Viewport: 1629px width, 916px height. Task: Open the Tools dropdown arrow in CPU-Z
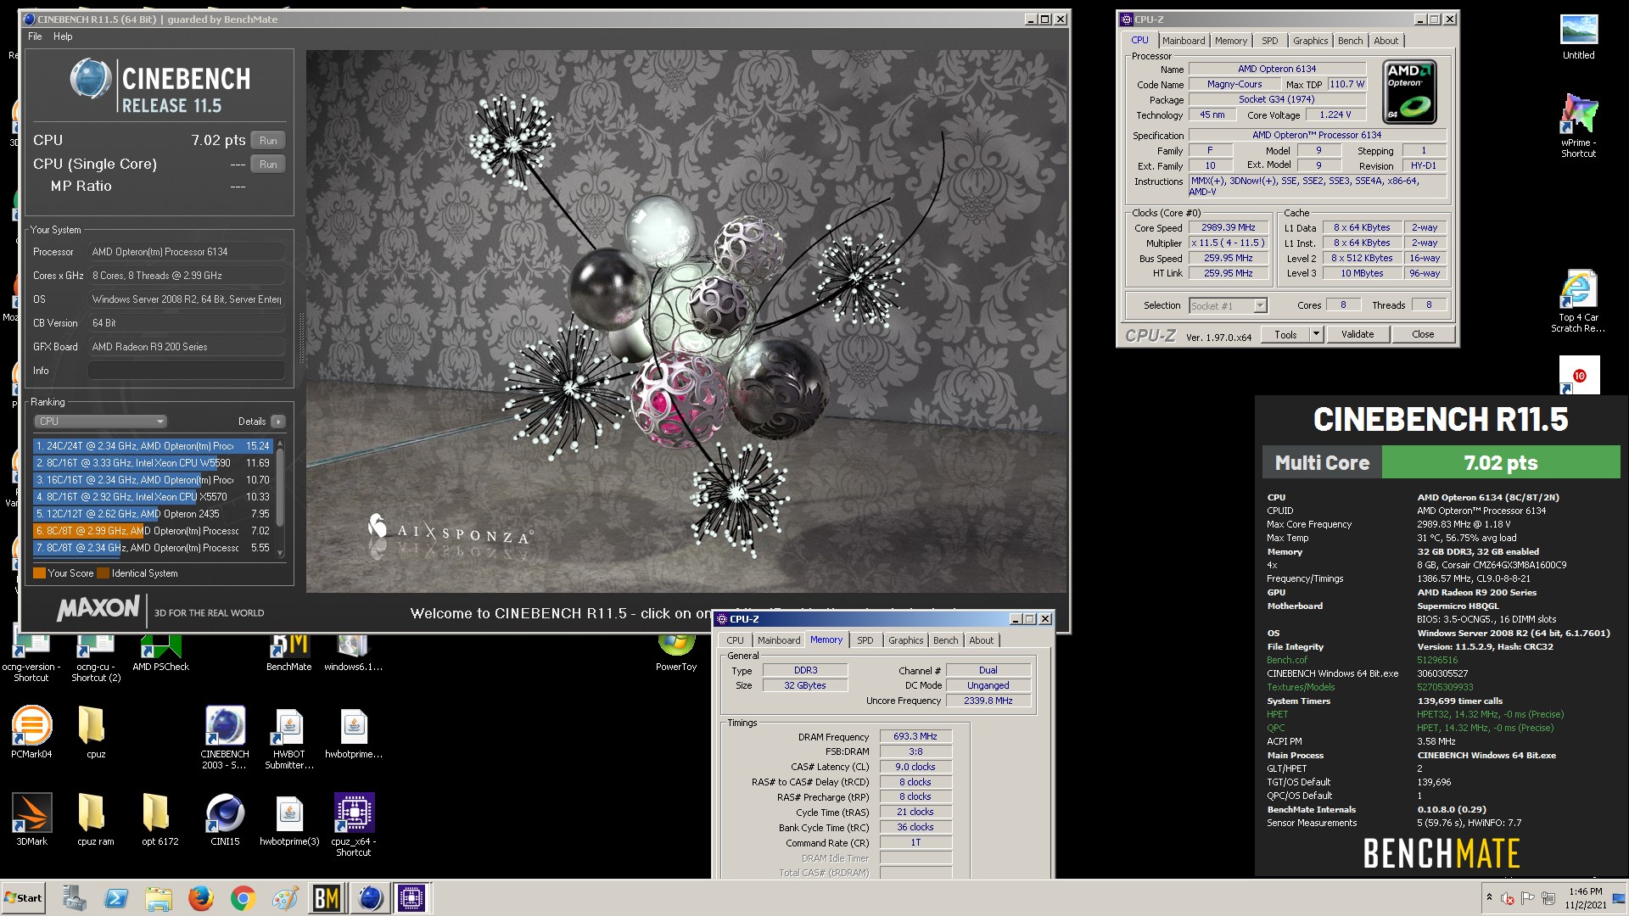tap(1316, 334)
